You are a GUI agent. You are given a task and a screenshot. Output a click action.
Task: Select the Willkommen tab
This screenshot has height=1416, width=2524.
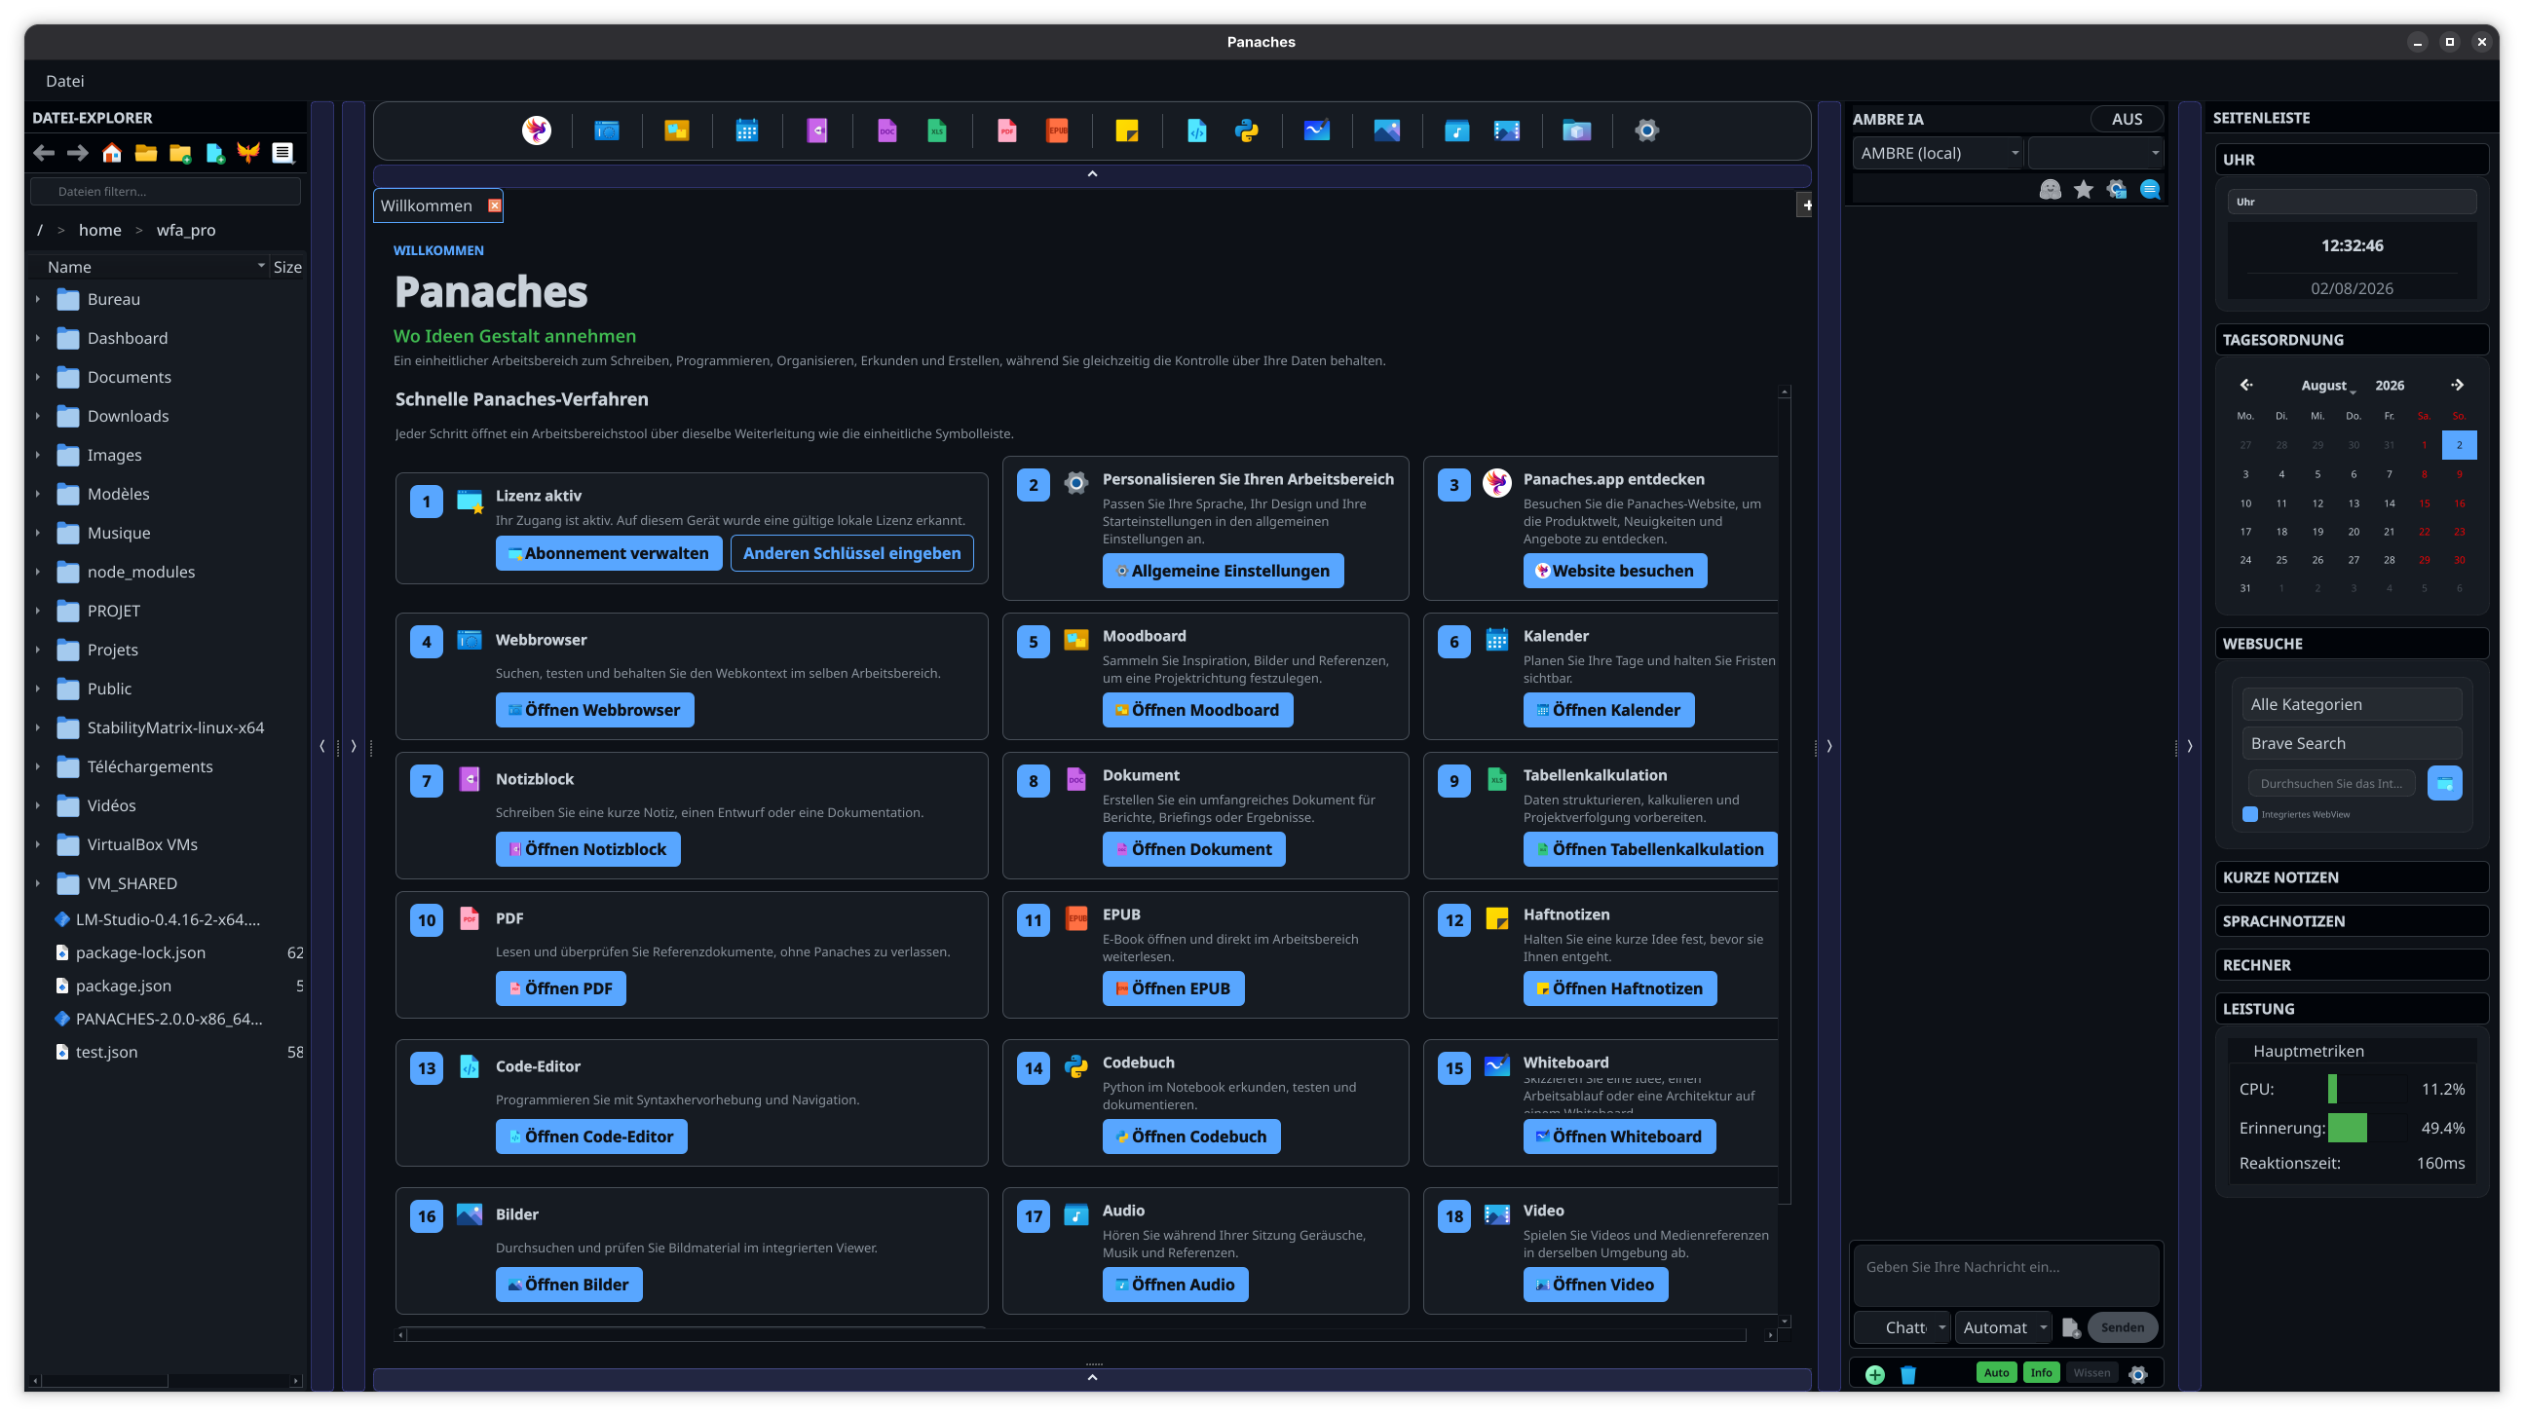pos(427,205)
